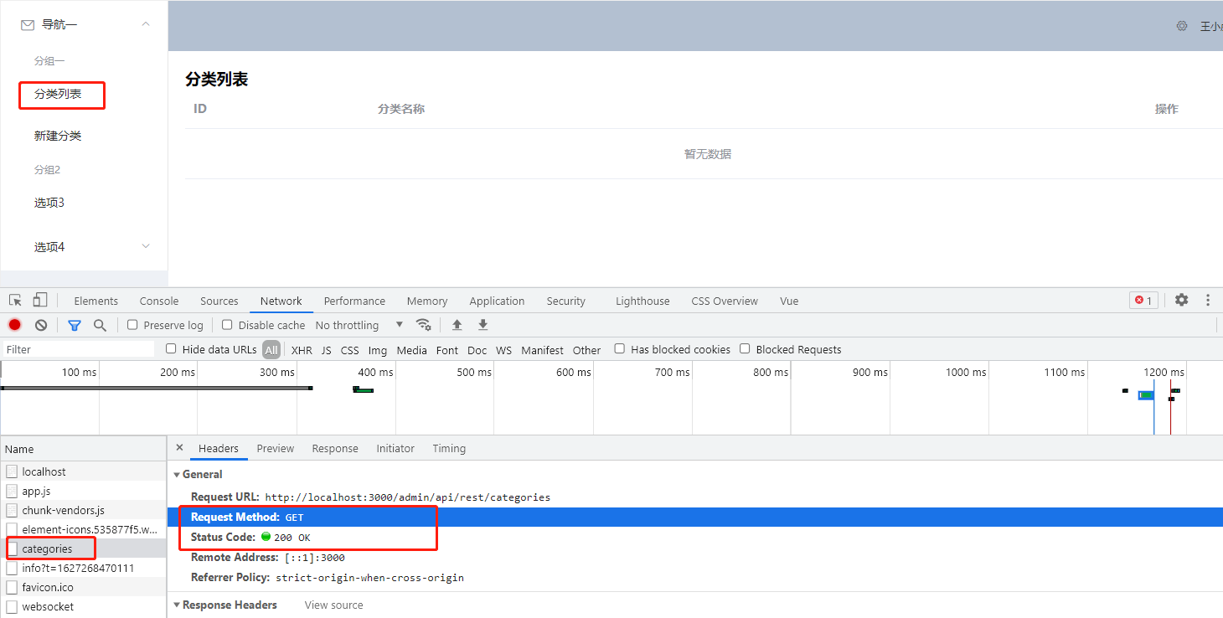Show the Timing tab of request
This screenshot has width=1223, height=618.
[449, 449]
